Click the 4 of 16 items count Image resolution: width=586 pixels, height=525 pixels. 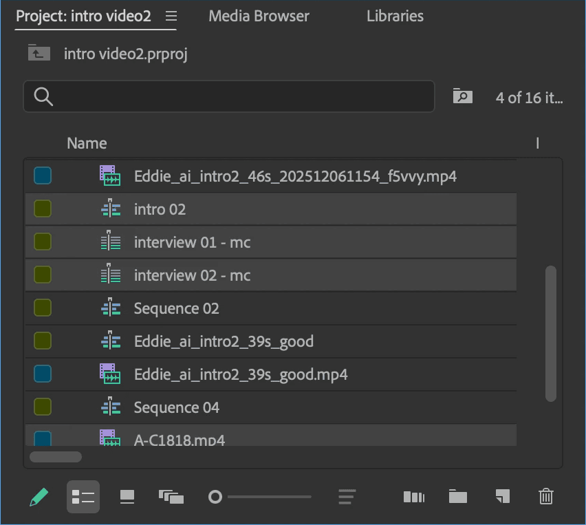pyautogui.click(x=529, y=98)
